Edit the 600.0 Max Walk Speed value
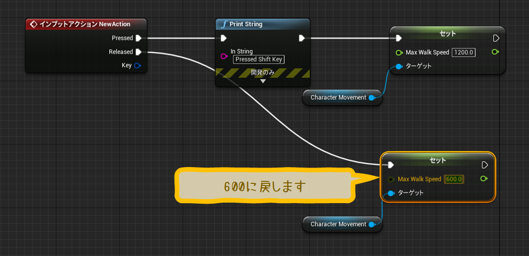This screenshot has height=256, width=529. click(454, 179)
